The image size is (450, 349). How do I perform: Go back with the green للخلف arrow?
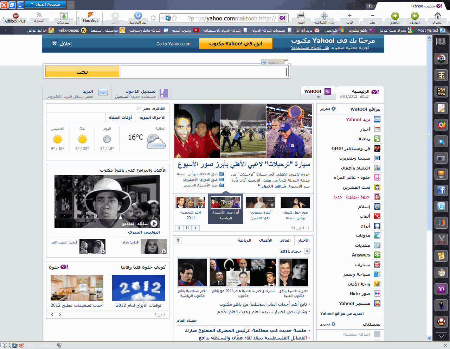415,15
